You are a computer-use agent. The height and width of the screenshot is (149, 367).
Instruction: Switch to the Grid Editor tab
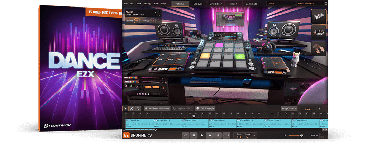[x=216, y=4]
